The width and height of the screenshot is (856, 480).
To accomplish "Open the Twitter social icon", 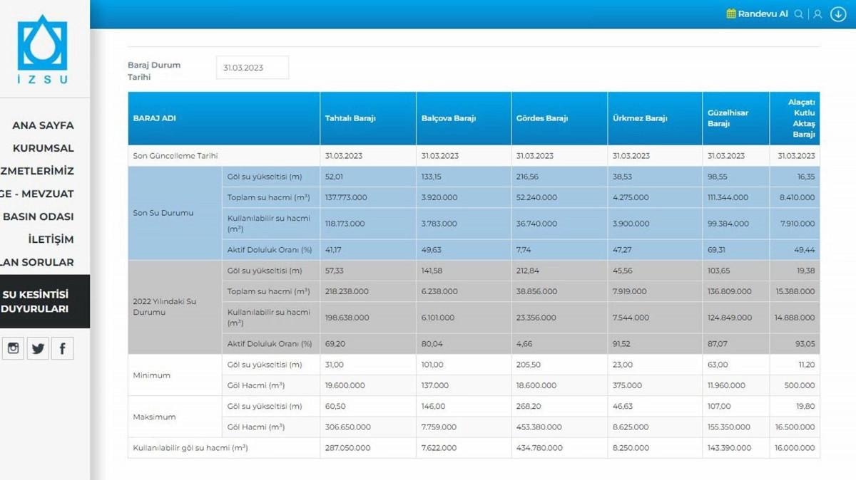I will coord(38,348).
